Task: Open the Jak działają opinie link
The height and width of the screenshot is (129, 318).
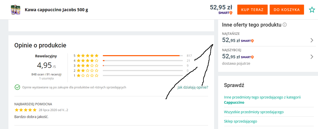Action: pos(193,87)
